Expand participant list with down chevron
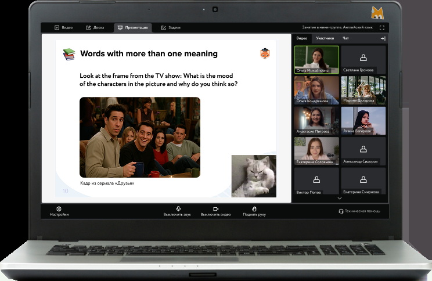The height and width of the screenshot is (281, 432). (340, 199)
